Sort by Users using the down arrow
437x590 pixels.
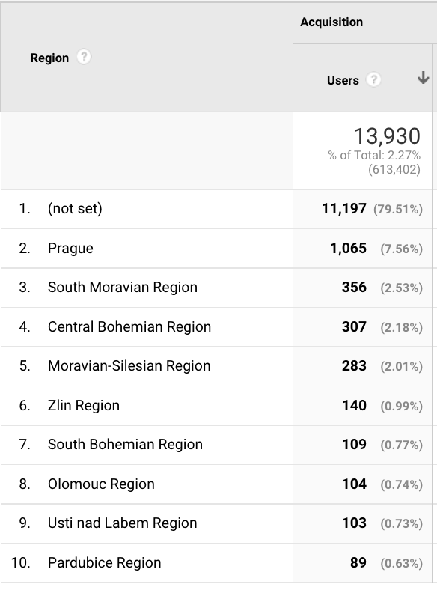(x=423, y=78)
